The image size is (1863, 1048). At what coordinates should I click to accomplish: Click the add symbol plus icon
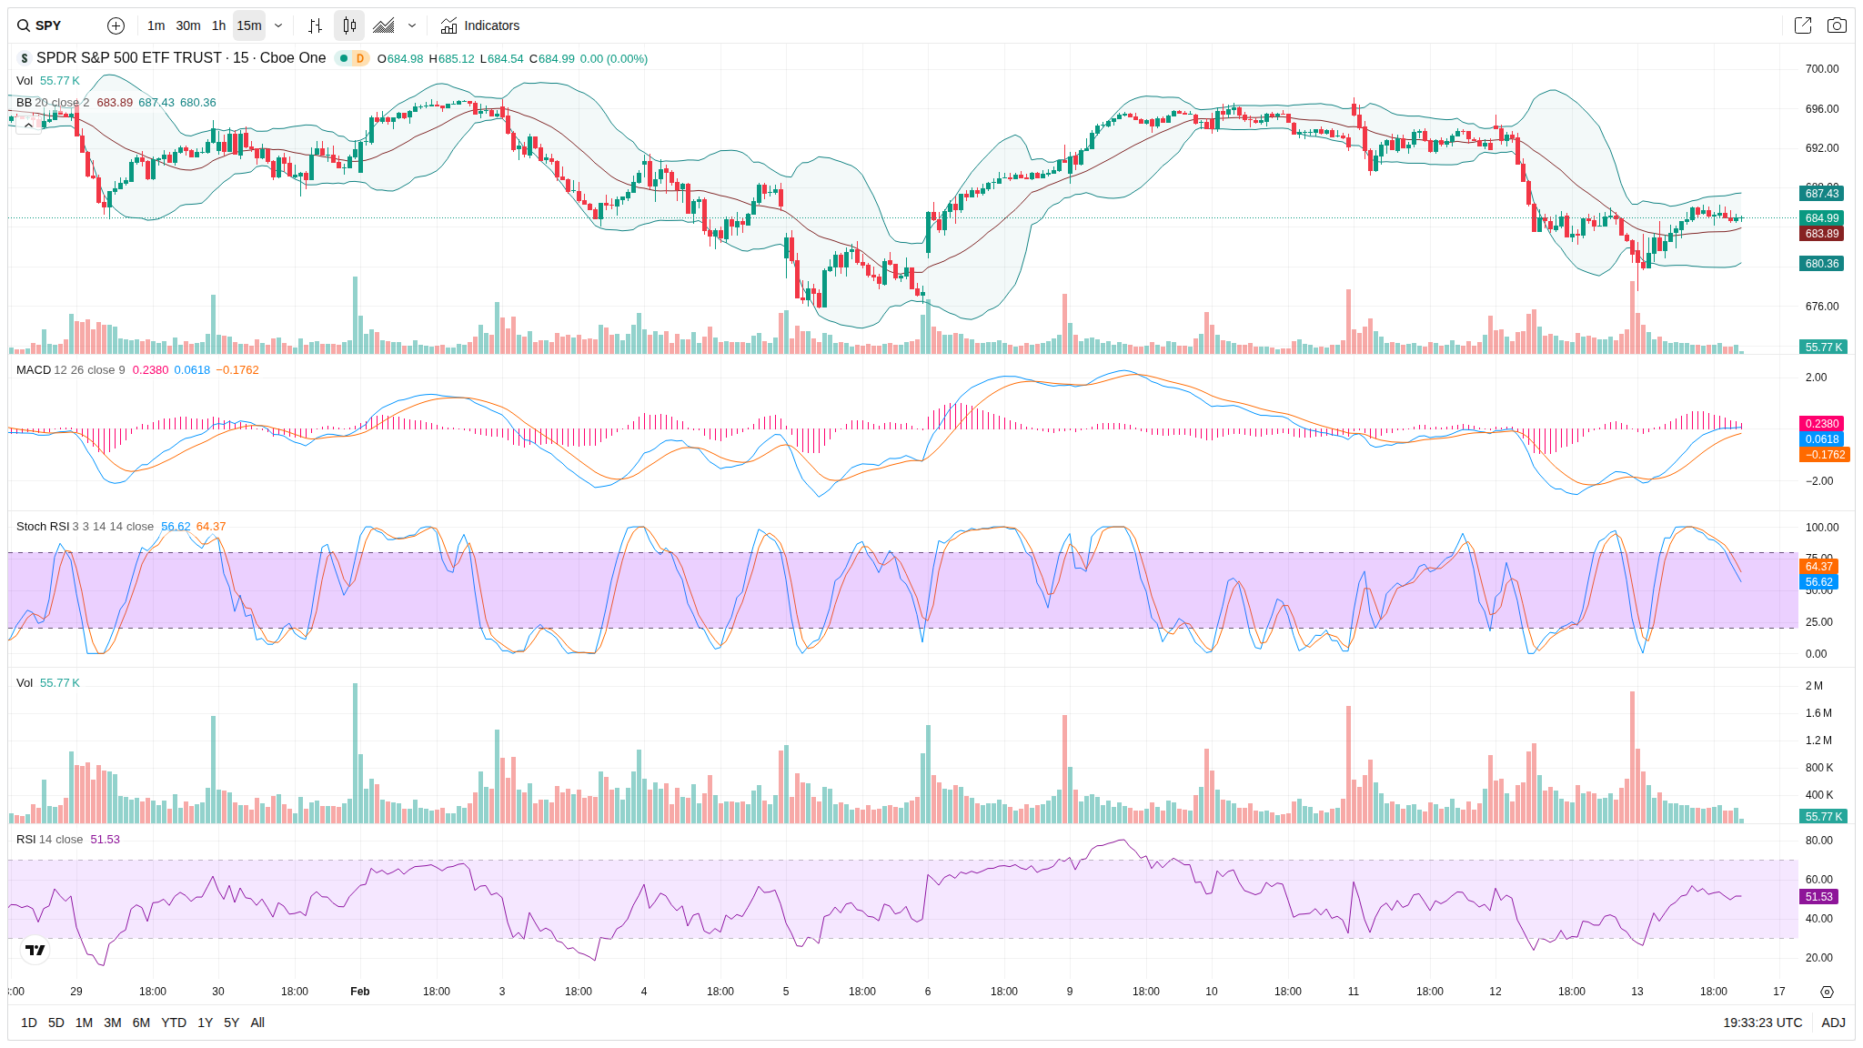tap(116, 25)
